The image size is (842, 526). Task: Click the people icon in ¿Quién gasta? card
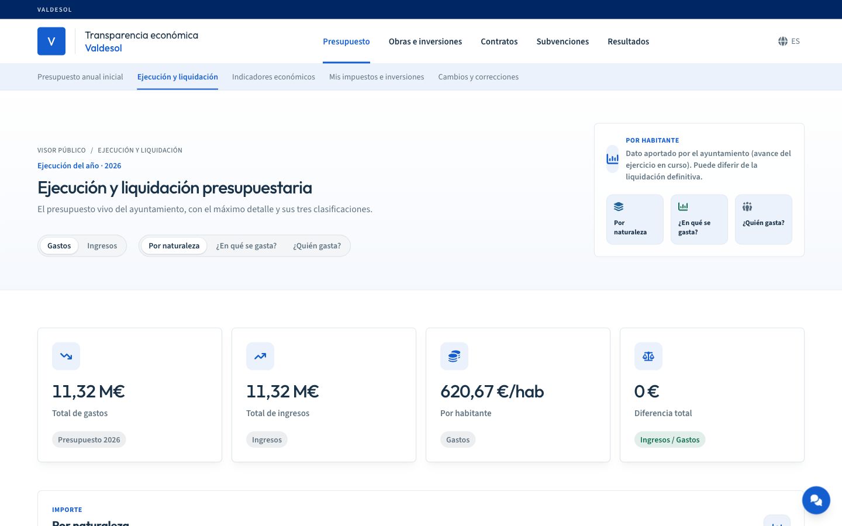click(747, 207)
